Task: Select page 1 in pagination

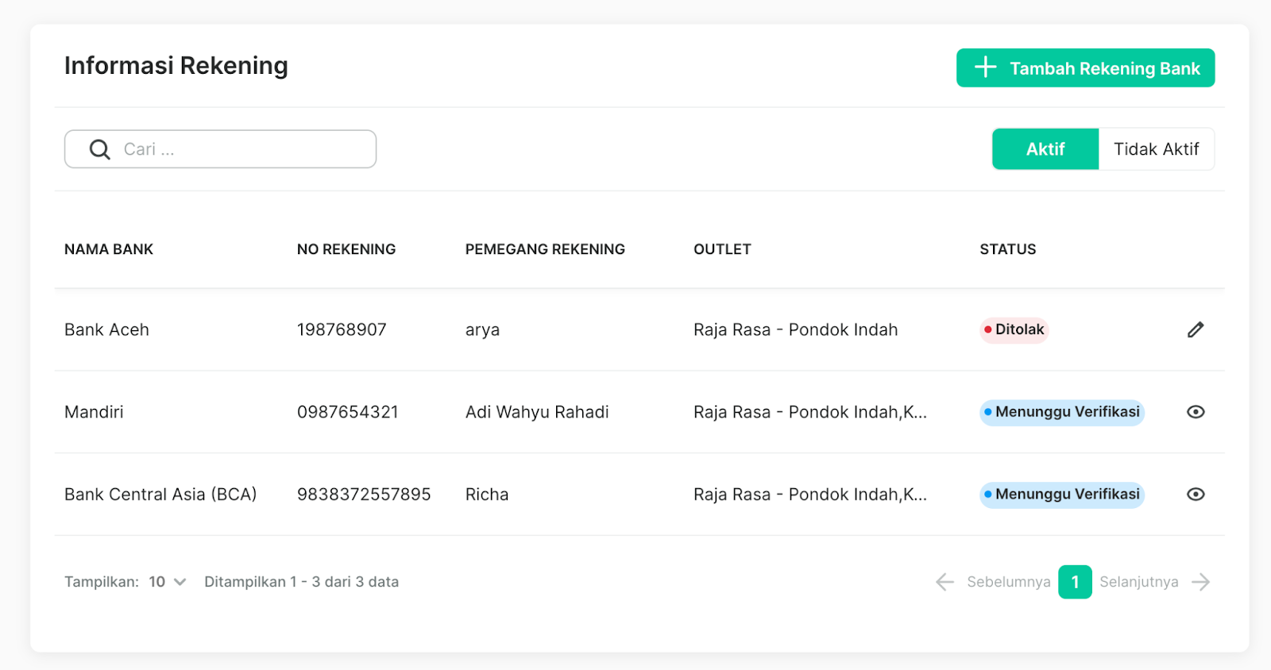Action: [x=1075, y=582]
